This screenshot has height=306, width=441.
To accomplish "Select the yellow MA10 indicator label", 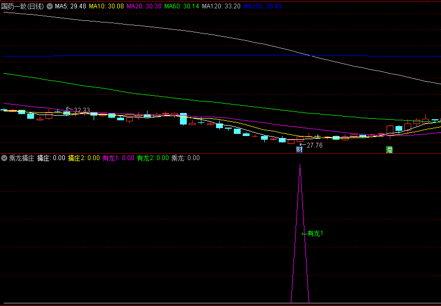I will tap(107, 6).
